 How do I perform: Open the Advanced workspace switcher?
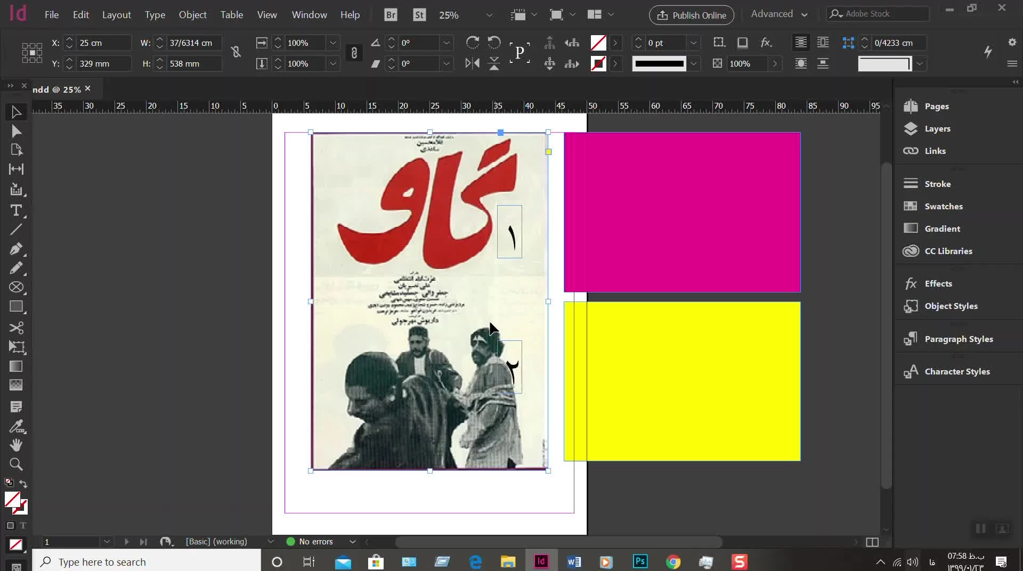tap(779, 14)
